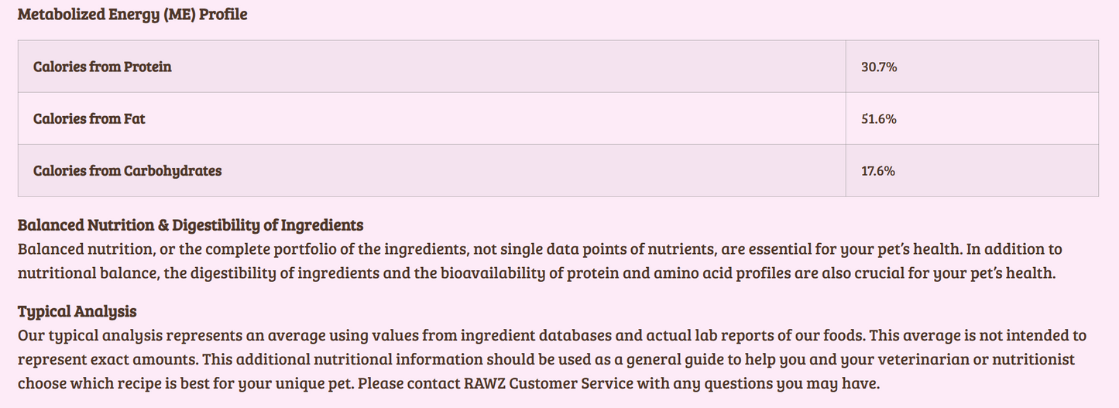Screen dimensions: 1119x408
Task: Click the phrase "ingredient databases"
Action: 524,336
